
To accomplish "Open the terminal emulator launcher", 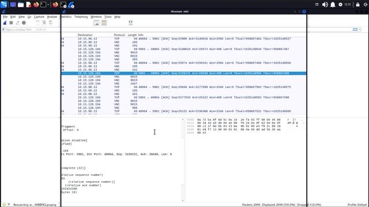I will (43, 5).
